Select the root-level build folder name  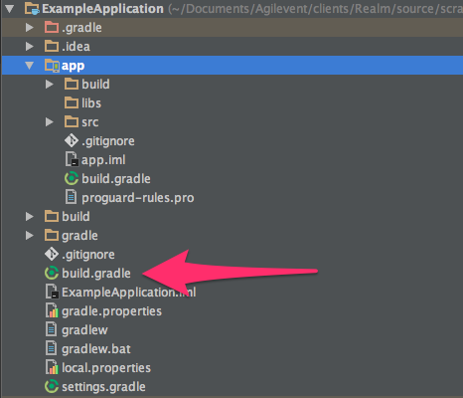point(76,217)
